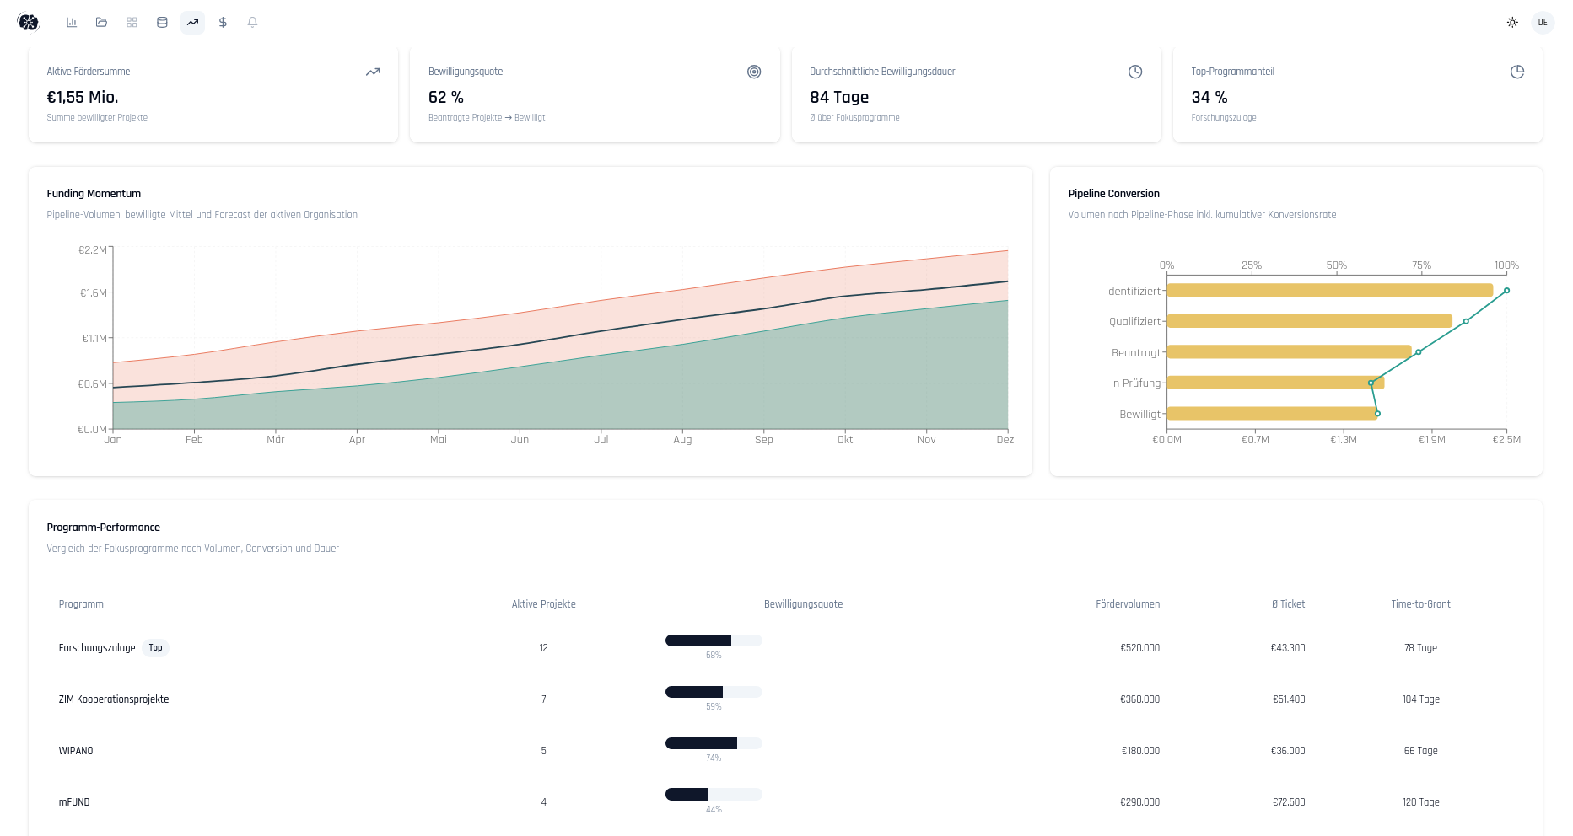Toggle the light/dark theme sun icon
This screenshot has height=836, width=1573.
tap(1512, 23)
